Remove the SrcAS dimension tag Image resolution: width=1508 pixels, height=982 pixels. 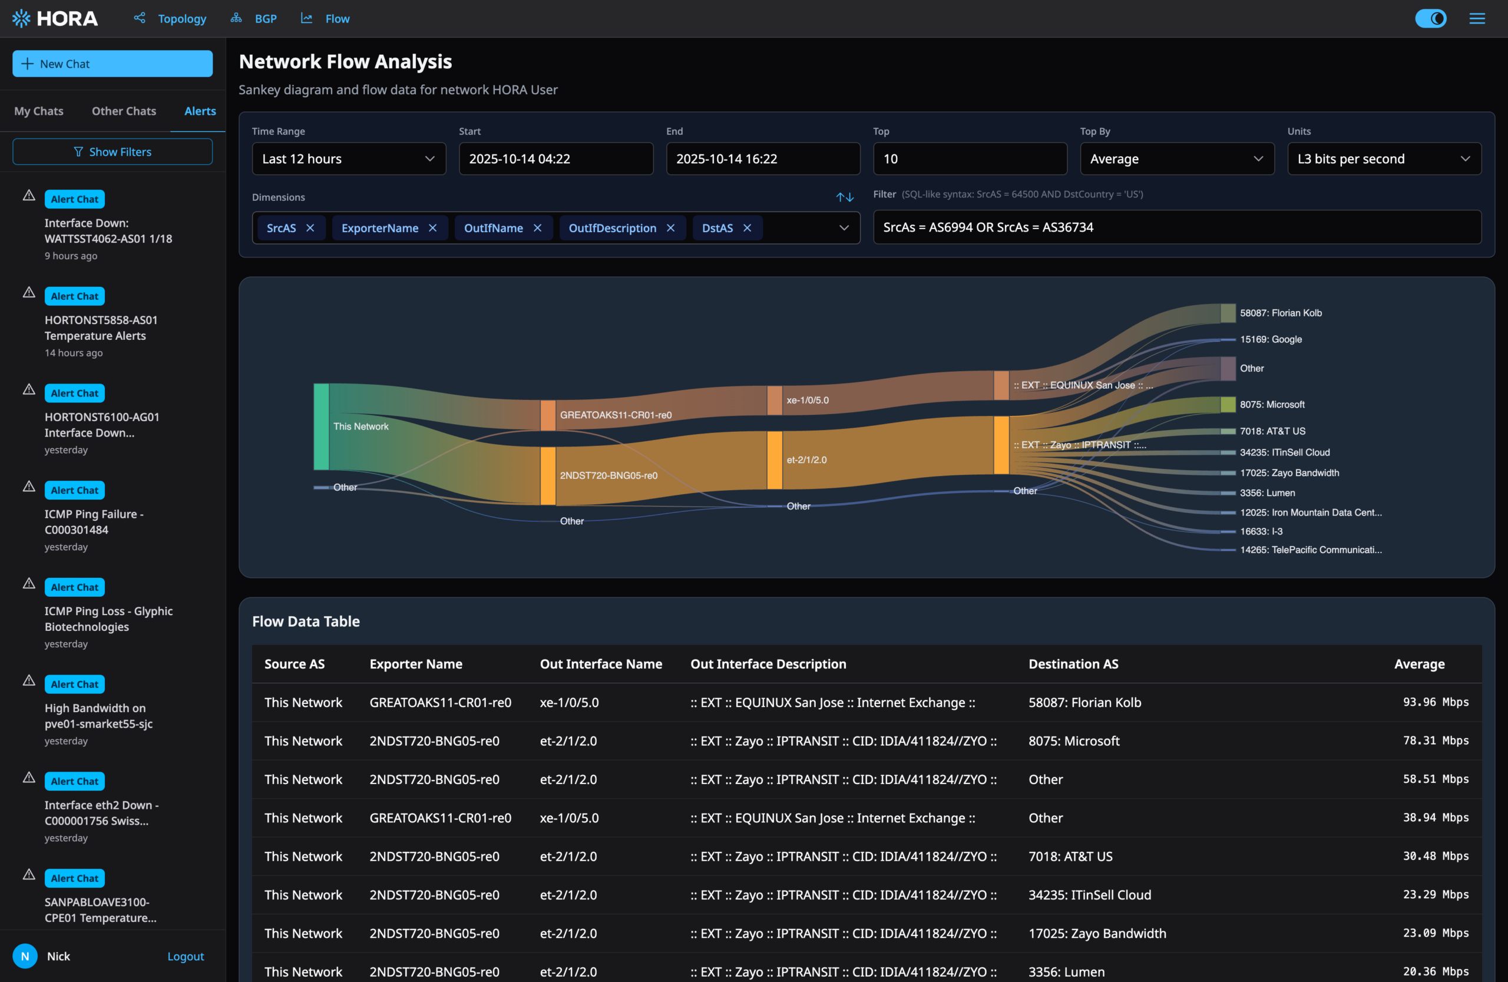[x=310, y=228]
